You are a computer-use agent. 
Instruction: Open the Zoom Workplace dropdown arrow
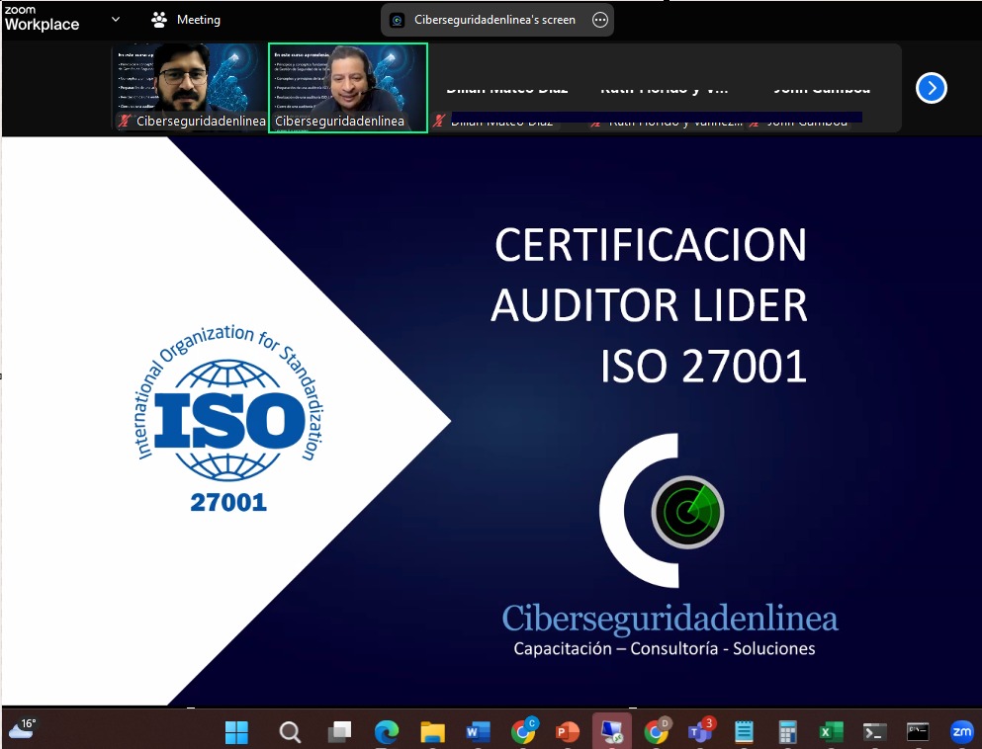116,20
